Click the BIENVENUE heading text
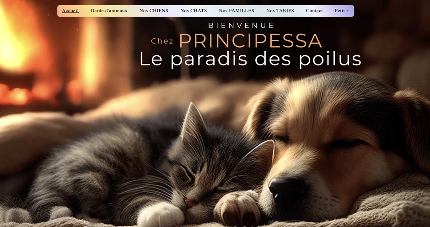Viewport: 430px width, 227px height. pos(241,26)
